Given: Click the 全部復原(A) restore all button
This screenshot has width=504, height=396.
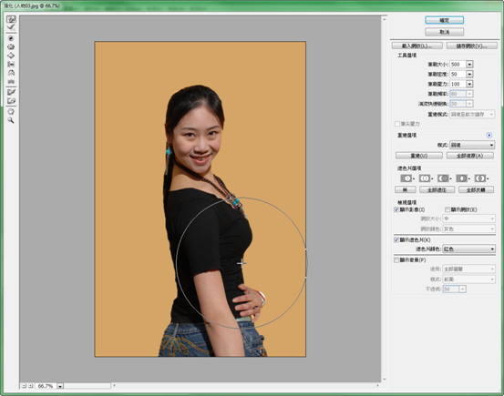Looking at the screenshot, I should [x=470, y=156].
